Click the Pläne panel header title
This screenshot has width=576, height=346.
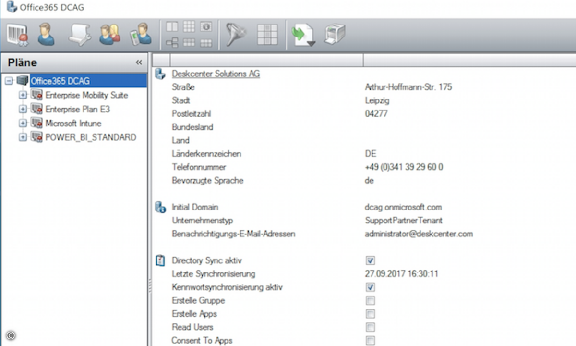(22, 62)
